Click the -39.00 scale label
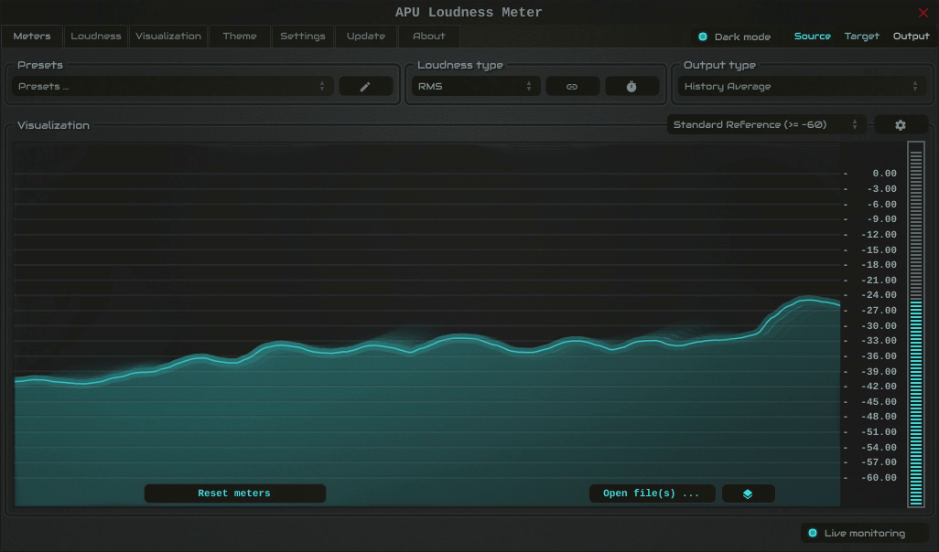Screen dimensions: 939x552 [x=879, y=372]
